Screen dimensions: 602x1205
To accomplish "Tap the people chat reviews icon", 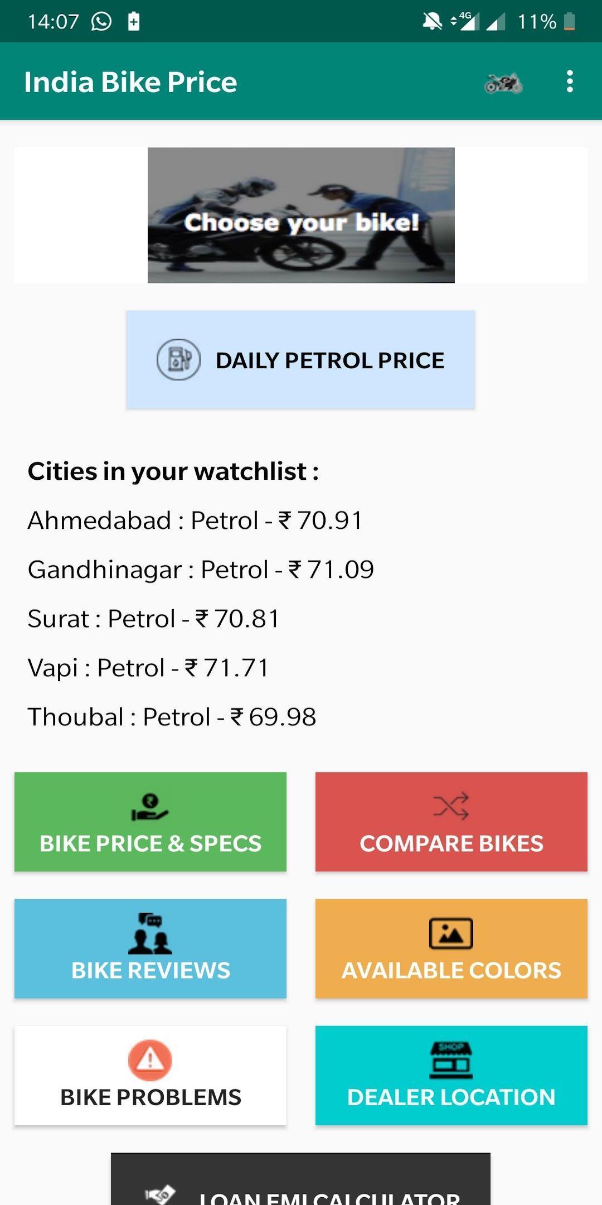I will (150, 933).
